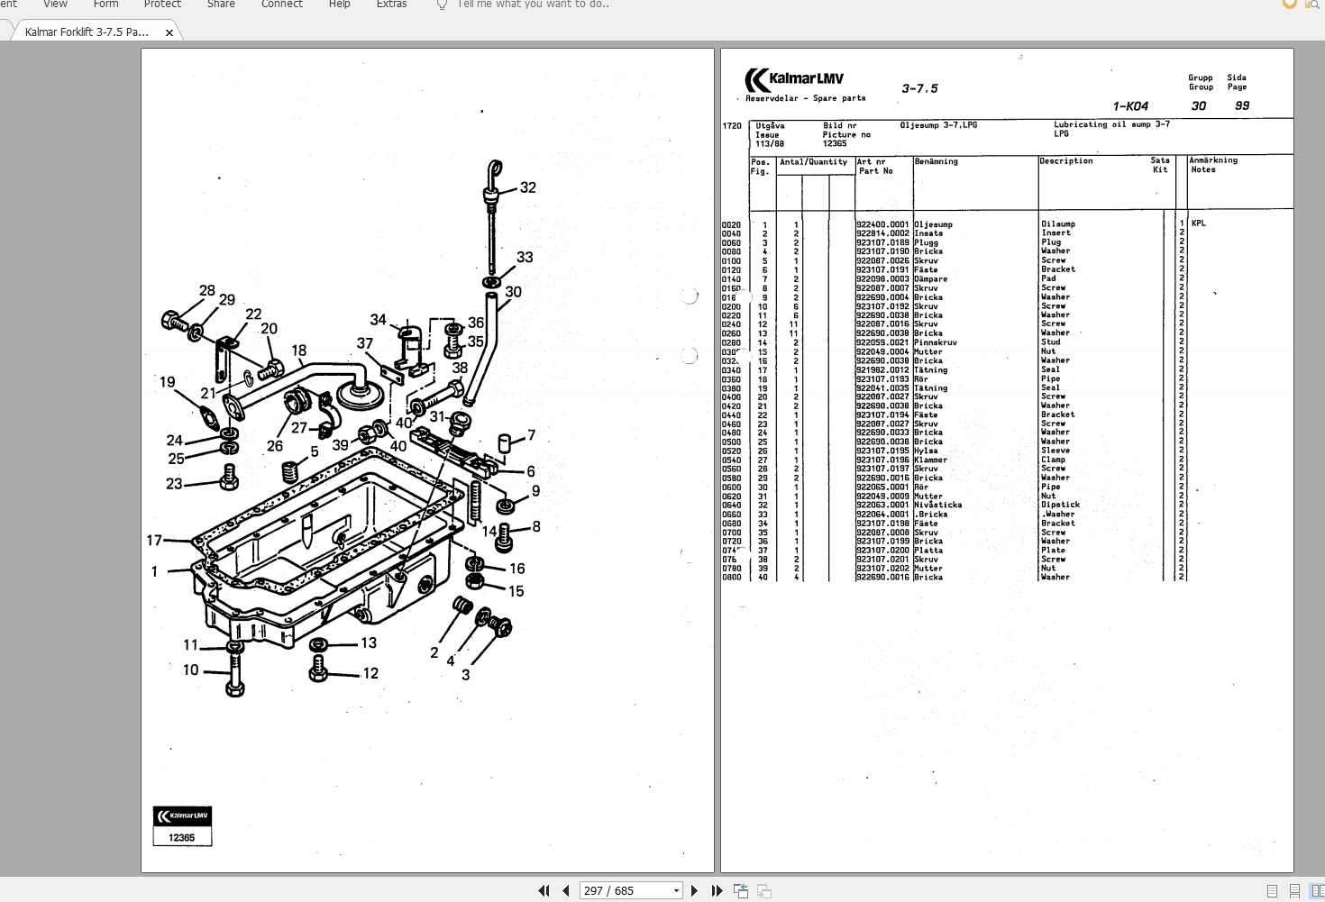Click the First Page navigation icon
This screenshot has width=1325, height=902.
tap(544, 890)
